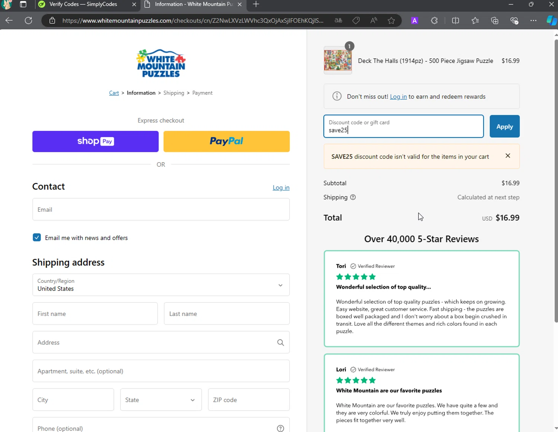Open the tab actions menu icon
The image size is (558, 432).
coord(23,4)
